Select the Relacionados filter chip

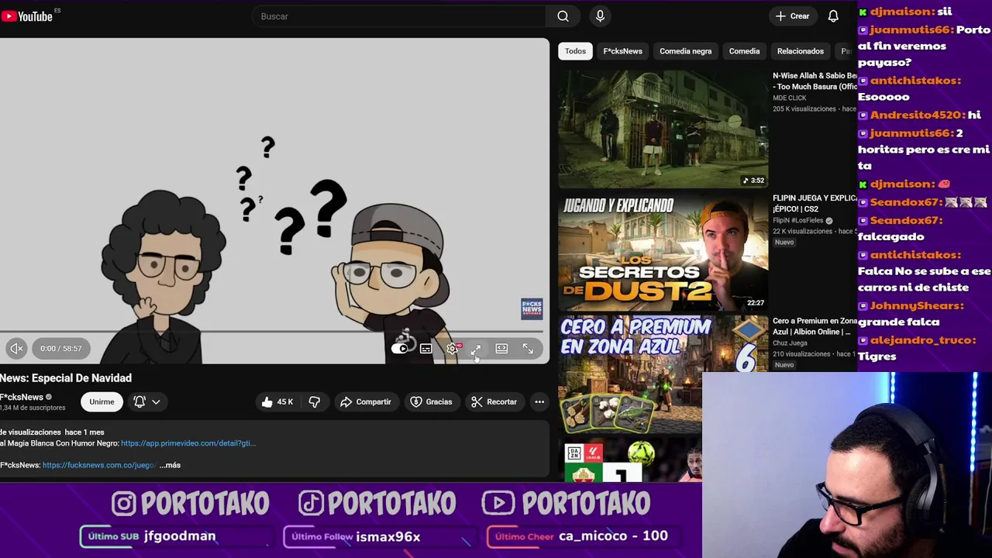point(801,51)
